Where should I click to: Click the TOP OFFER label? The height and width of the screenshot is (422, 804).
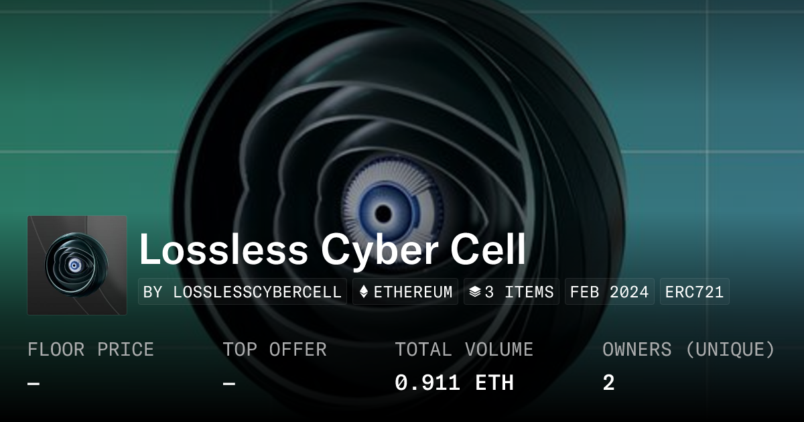click(x=275, y=350)
